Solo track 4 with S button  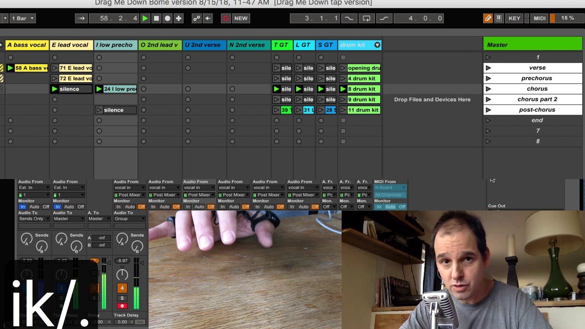click(122, 298)
